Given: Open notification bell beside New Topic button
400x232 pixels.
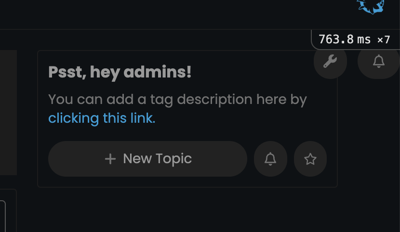Looking at the screenshot, I should 270,159.
